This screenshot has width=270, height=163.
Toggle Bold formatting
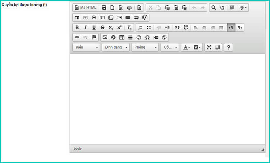coord(77,28)
